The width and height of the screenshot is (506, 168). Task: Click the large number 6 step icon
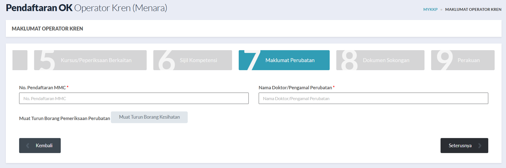[x=166, y=61]
